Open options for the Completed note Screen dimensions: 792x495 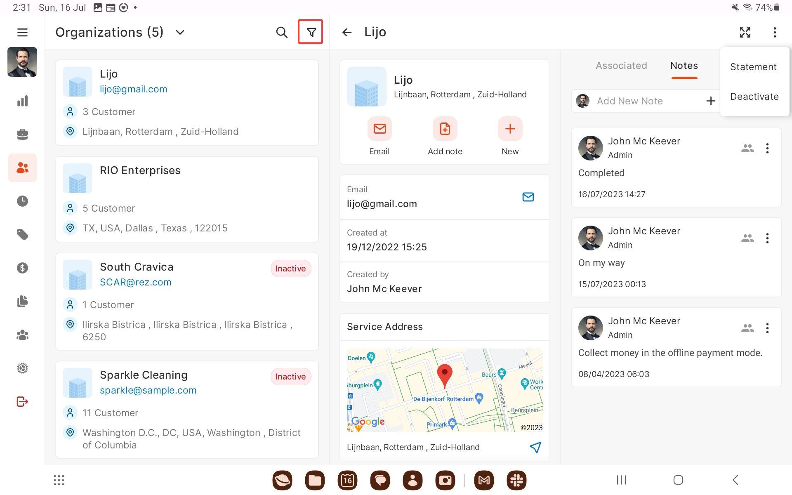pyautogui.click(x=767, y=148)
